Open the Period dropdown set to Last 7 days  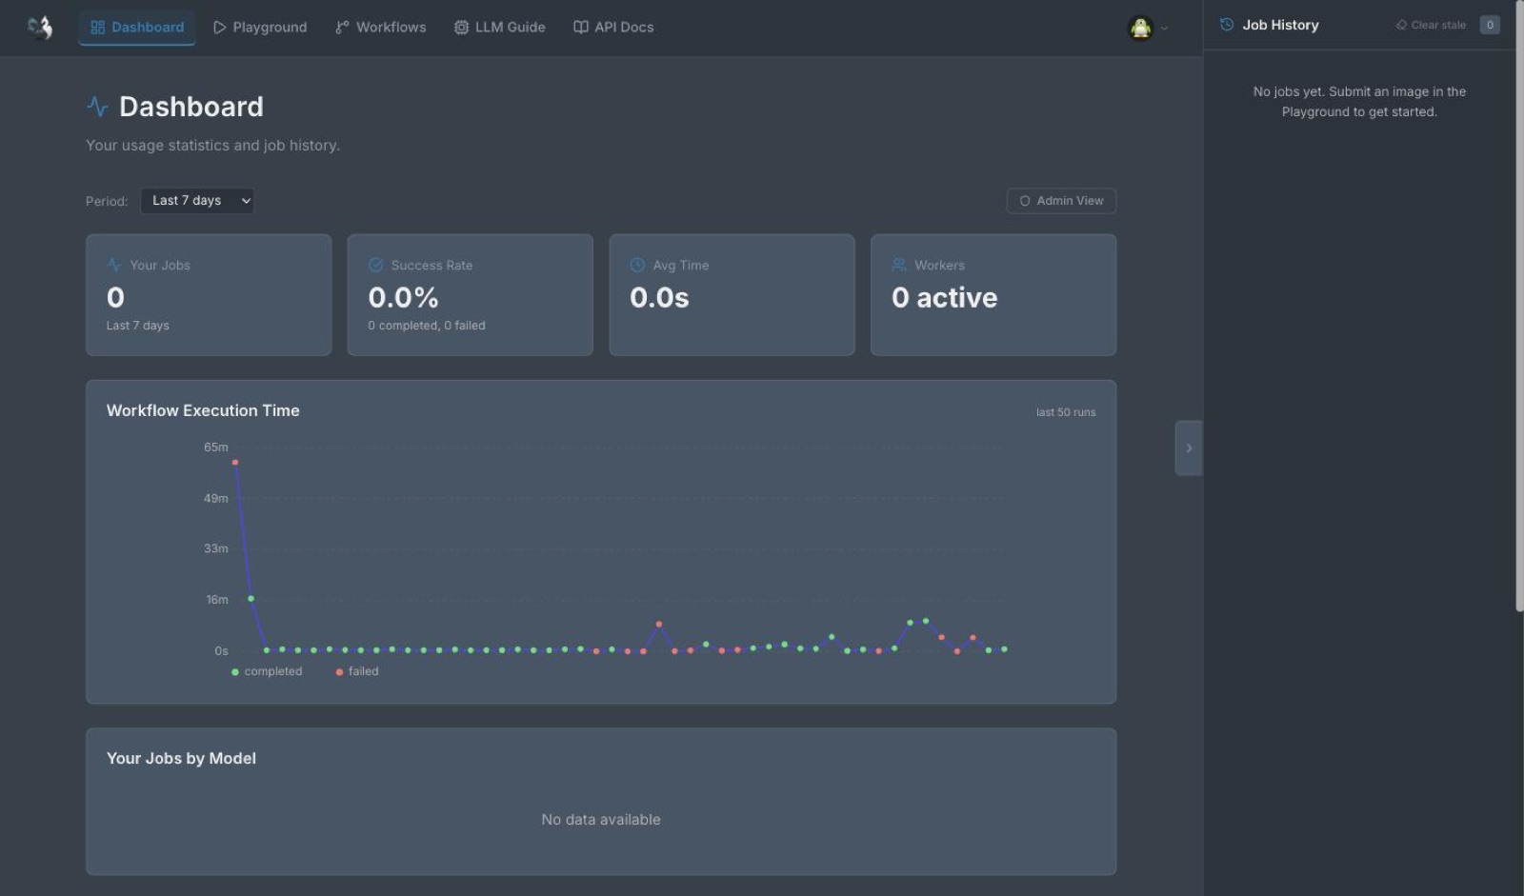[197, 201]
